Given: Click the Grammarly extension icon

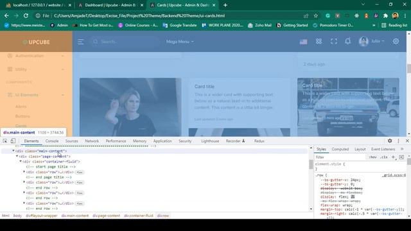Looking at the screenshot, I should pyautogui.click(x=328, y=15).
